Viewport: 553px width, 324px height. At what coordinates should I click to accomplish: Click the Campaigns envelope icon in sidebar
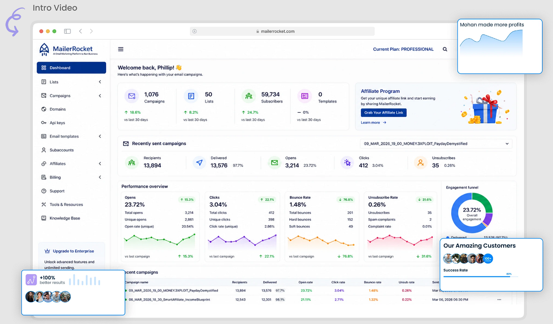click(43, 96)
